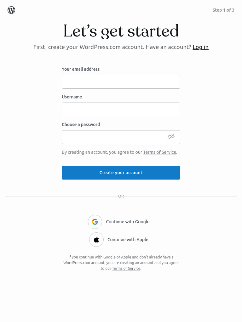
Task: Click the Google G logo icon
Action: click(x=95, y=222)
